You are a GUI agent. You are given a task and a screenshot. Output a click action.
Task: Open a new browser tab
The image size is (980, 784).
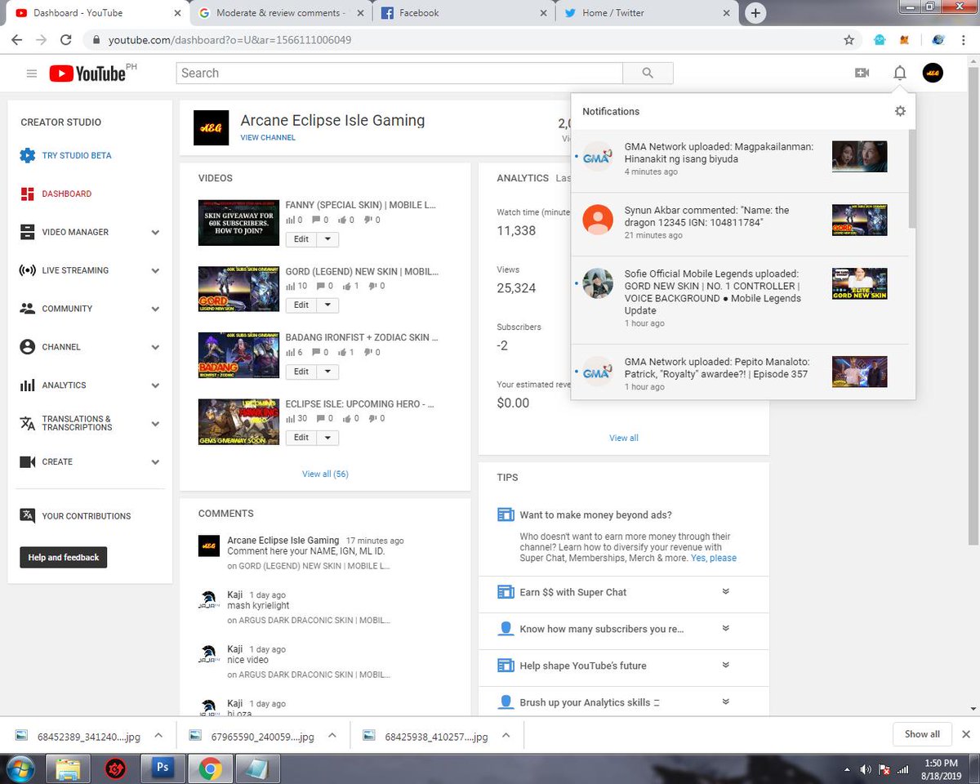point(755,13)
